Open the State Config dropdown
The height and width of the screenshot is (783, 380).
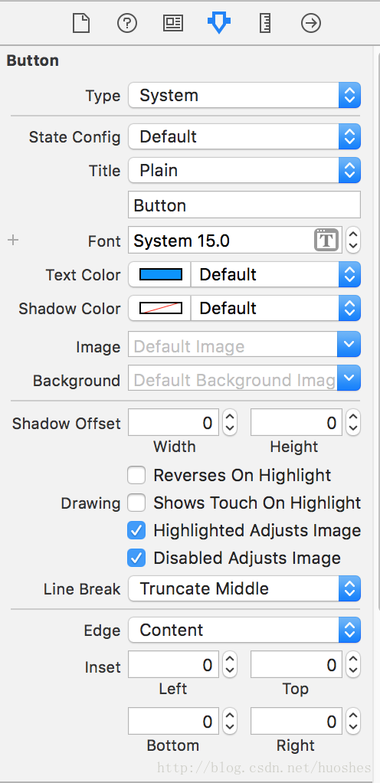244,137
